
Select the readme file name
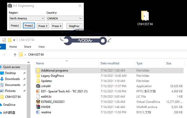[46, 112]
